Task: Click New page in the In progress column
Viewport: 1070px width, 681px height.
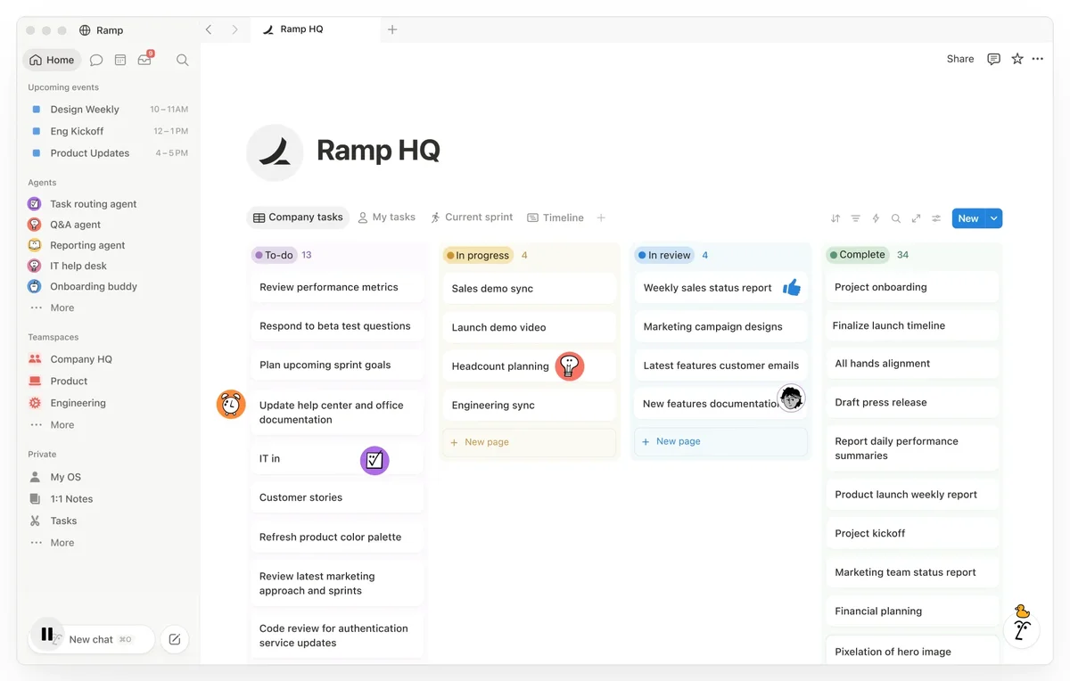Action: click(530, 442)
